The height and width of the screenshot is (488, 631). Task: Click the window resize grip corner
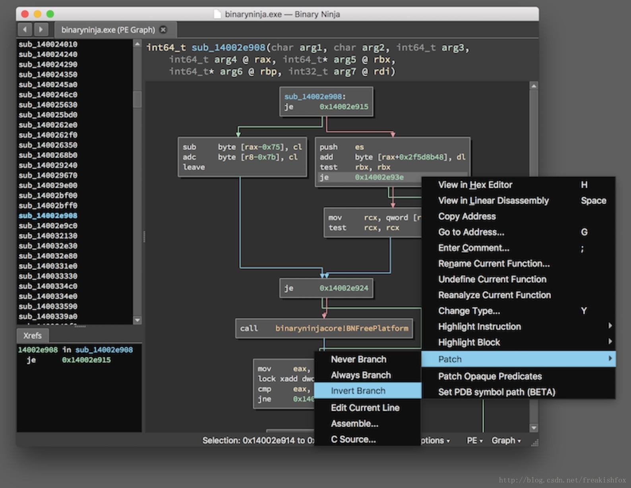(x=534, y=442)
